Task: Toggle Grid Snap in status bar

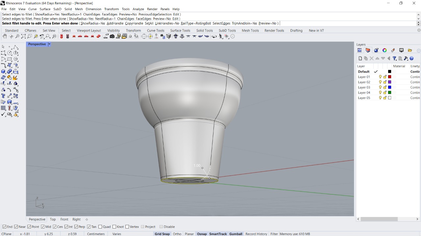Action: coord(162,234)
